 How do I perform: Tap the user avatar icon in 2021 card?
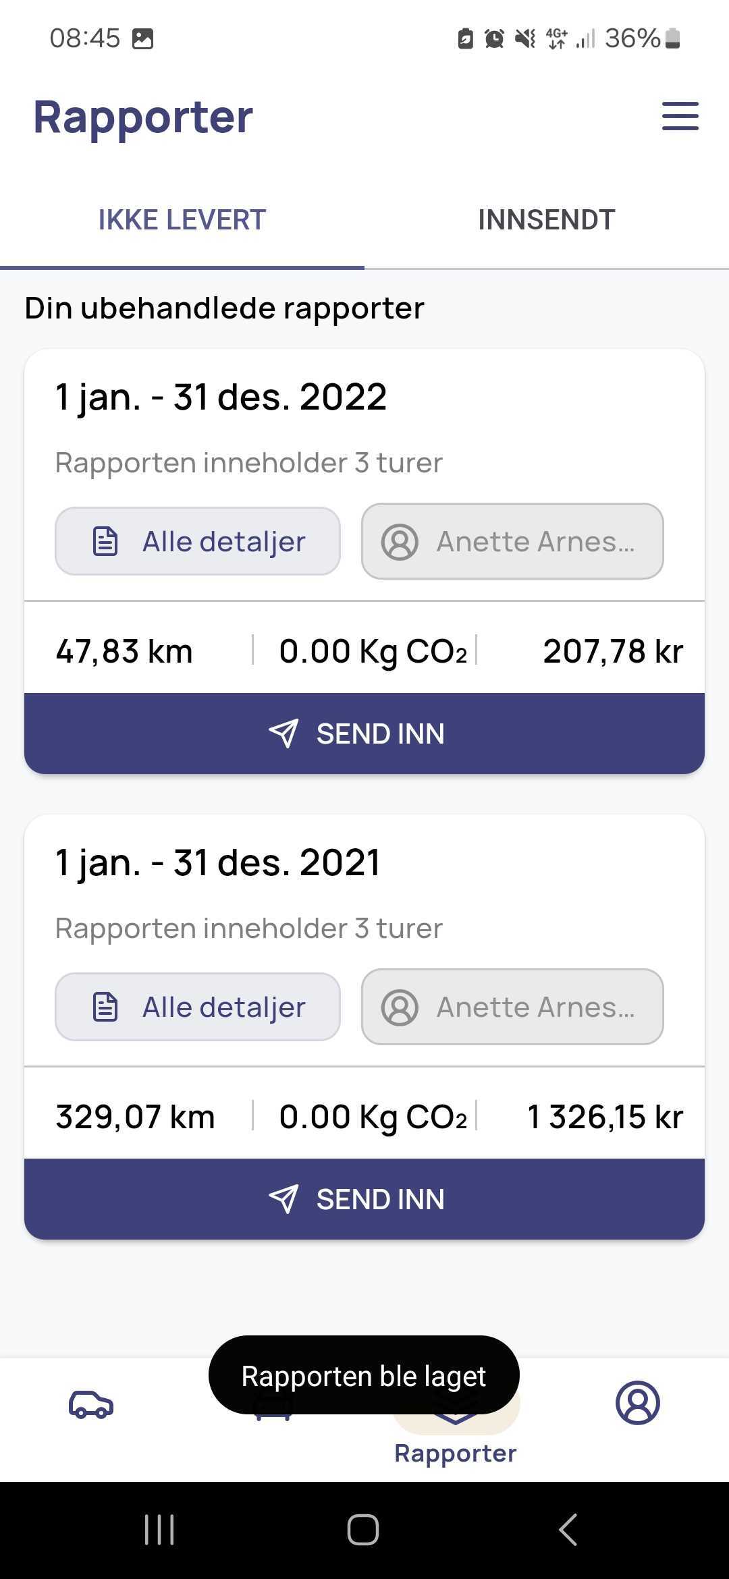coord(400,1007)
